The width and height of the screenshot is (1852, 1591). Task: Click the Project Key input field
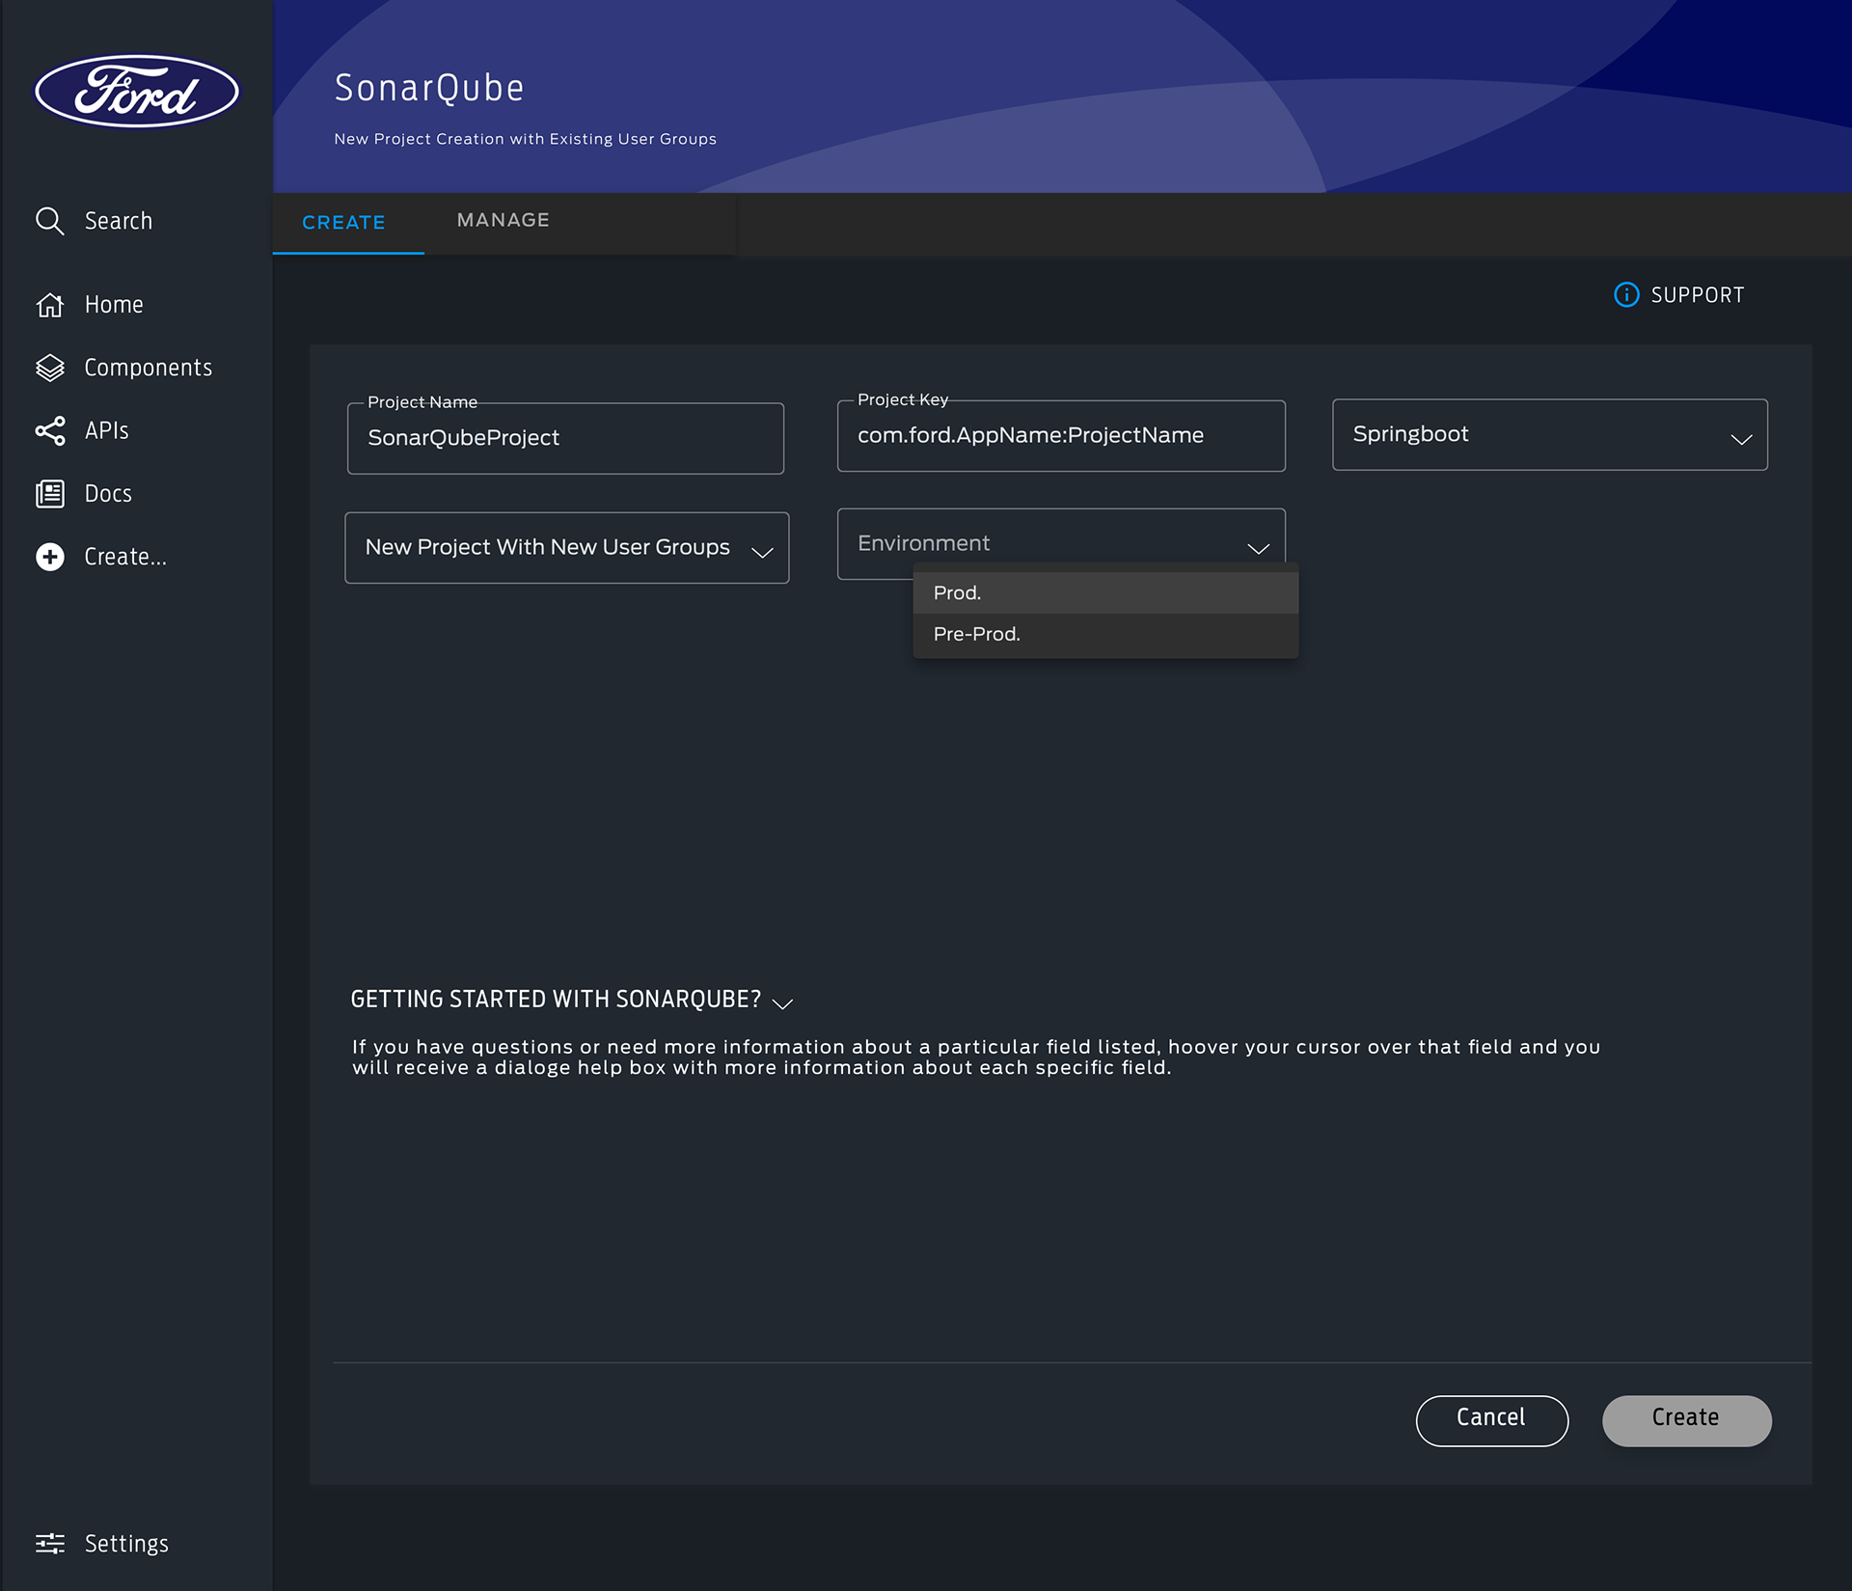pos(1061,436)
